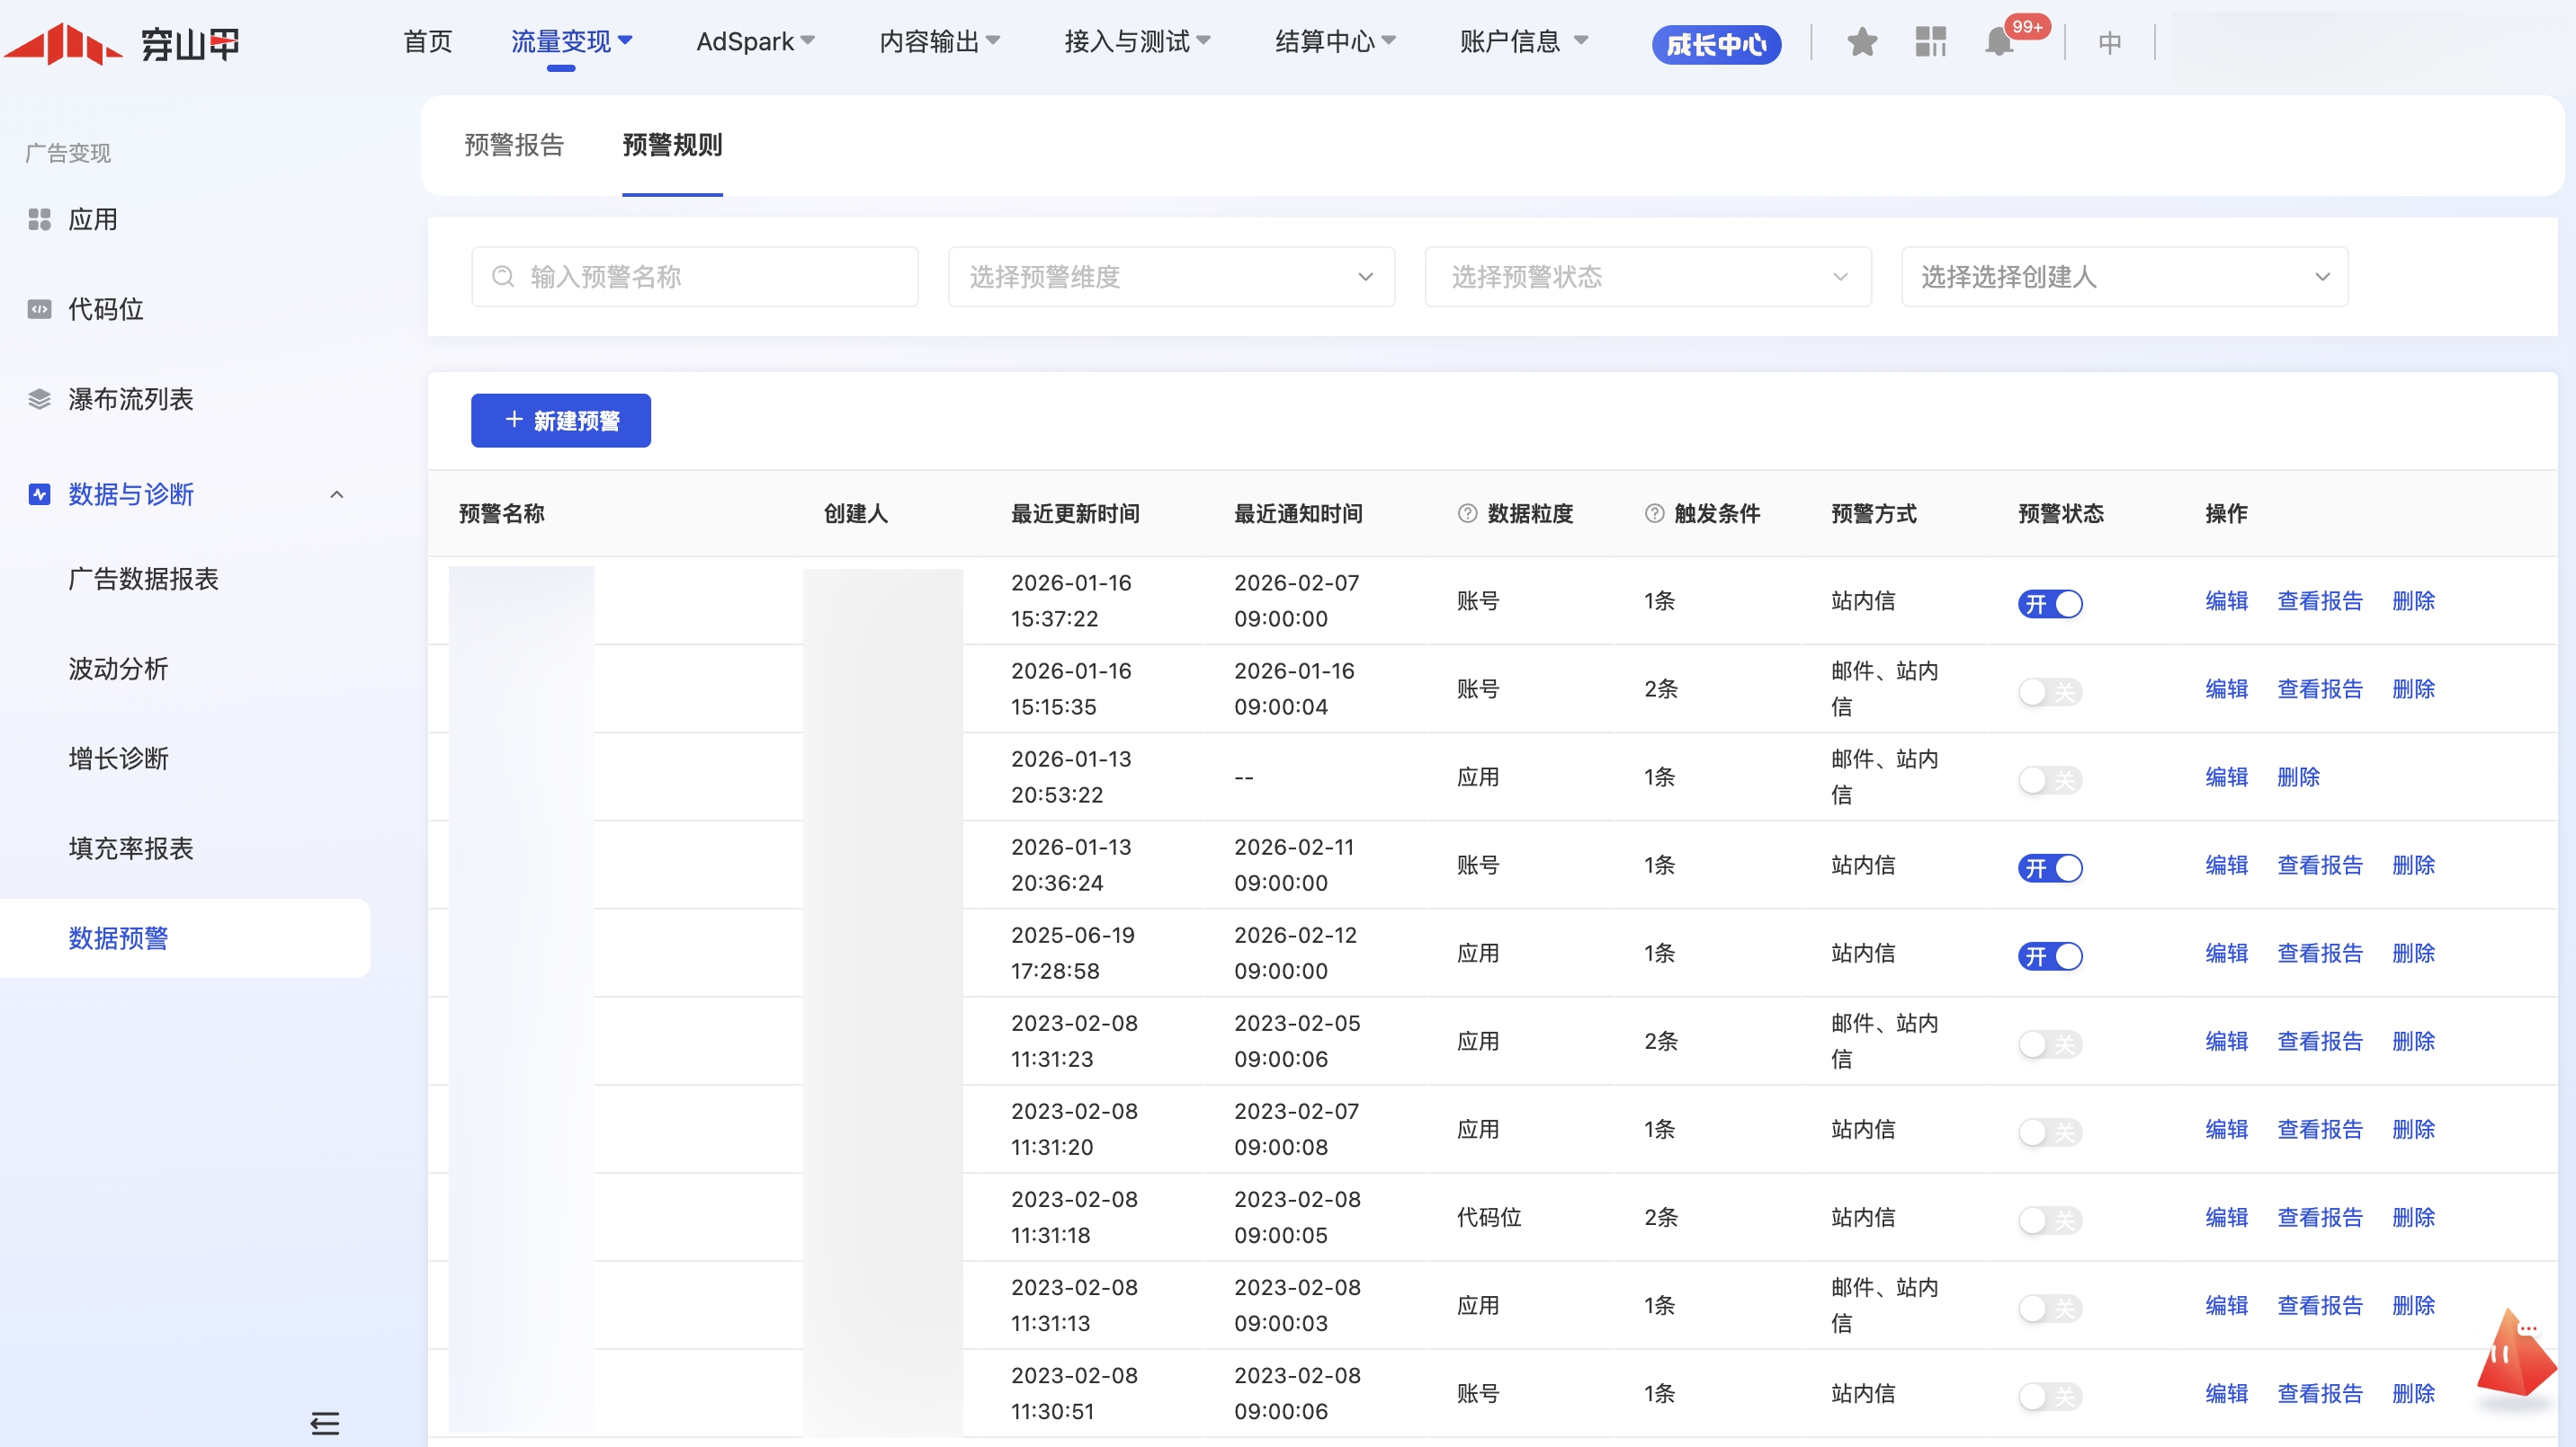Collapse sidebar using the bottom menu icon
Image resolution: width=2576 pixels, height=1447 pixels.
pos(325,1422)
